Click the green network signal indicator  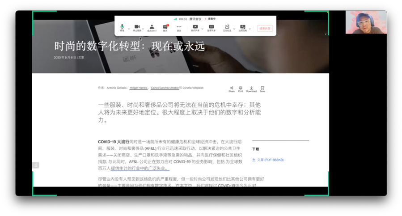[x=175, y=19]
